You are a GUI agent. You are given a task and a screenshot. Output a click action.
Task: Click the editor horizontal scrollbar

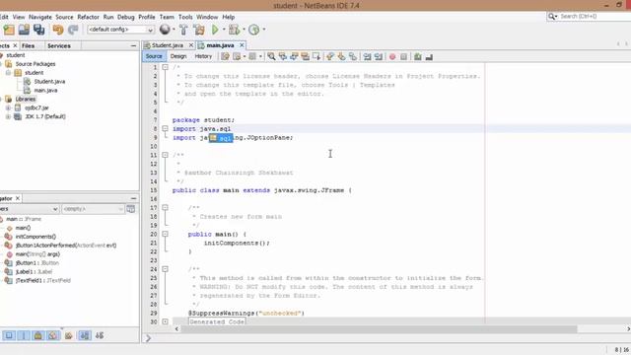click(x=379, y=328)
